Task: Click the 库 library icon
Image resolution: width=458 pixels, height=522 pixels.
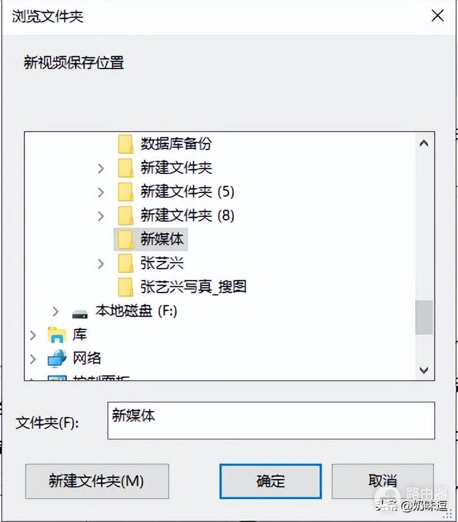Action: (57, 335)
